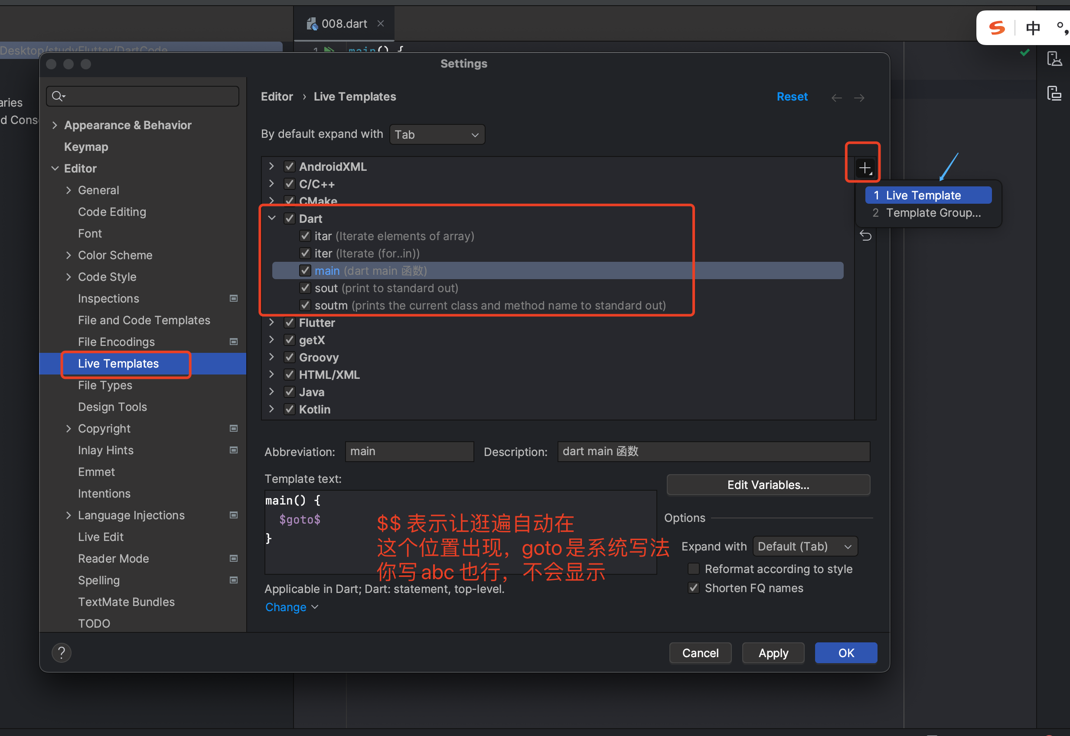Screen dimensions: 1070x736
Task: Open the Expand with Default (Tab) dropdown
Action: 805,547
